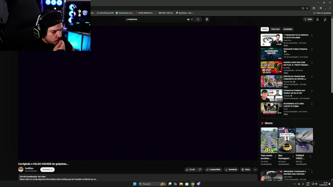This screenshot has height=187, width=333.
Task: Open Chrome extensions puzzle icon
Action: pyautogui.click(x=314, y=8)
